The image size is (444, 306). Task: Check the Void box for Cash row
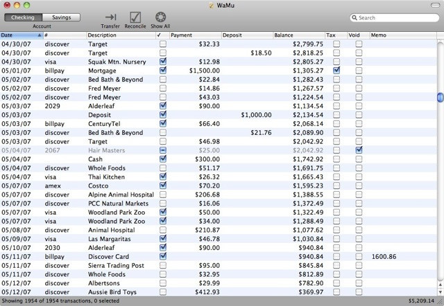pyautogui.click(x=359, y=159)
